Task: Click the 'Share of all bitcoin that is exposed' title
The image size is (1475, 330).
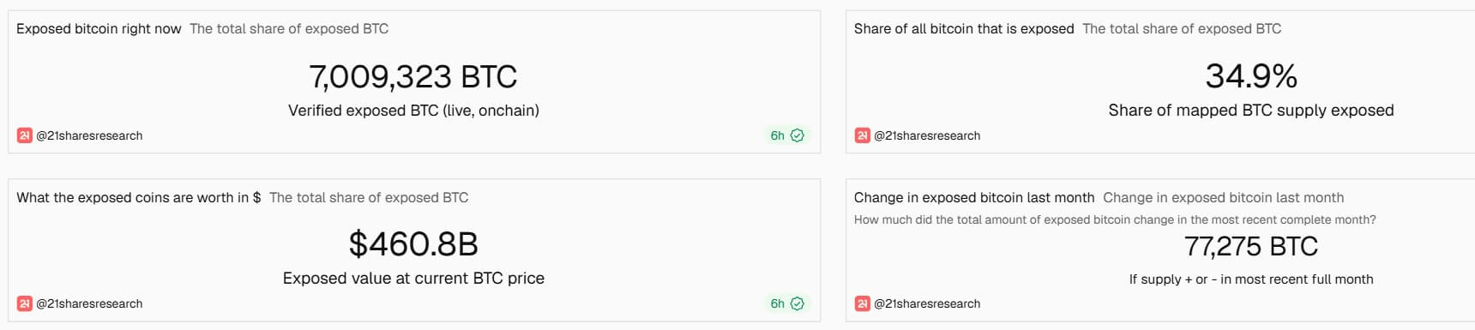Action: pyautogui.click(x=964, y=29)
